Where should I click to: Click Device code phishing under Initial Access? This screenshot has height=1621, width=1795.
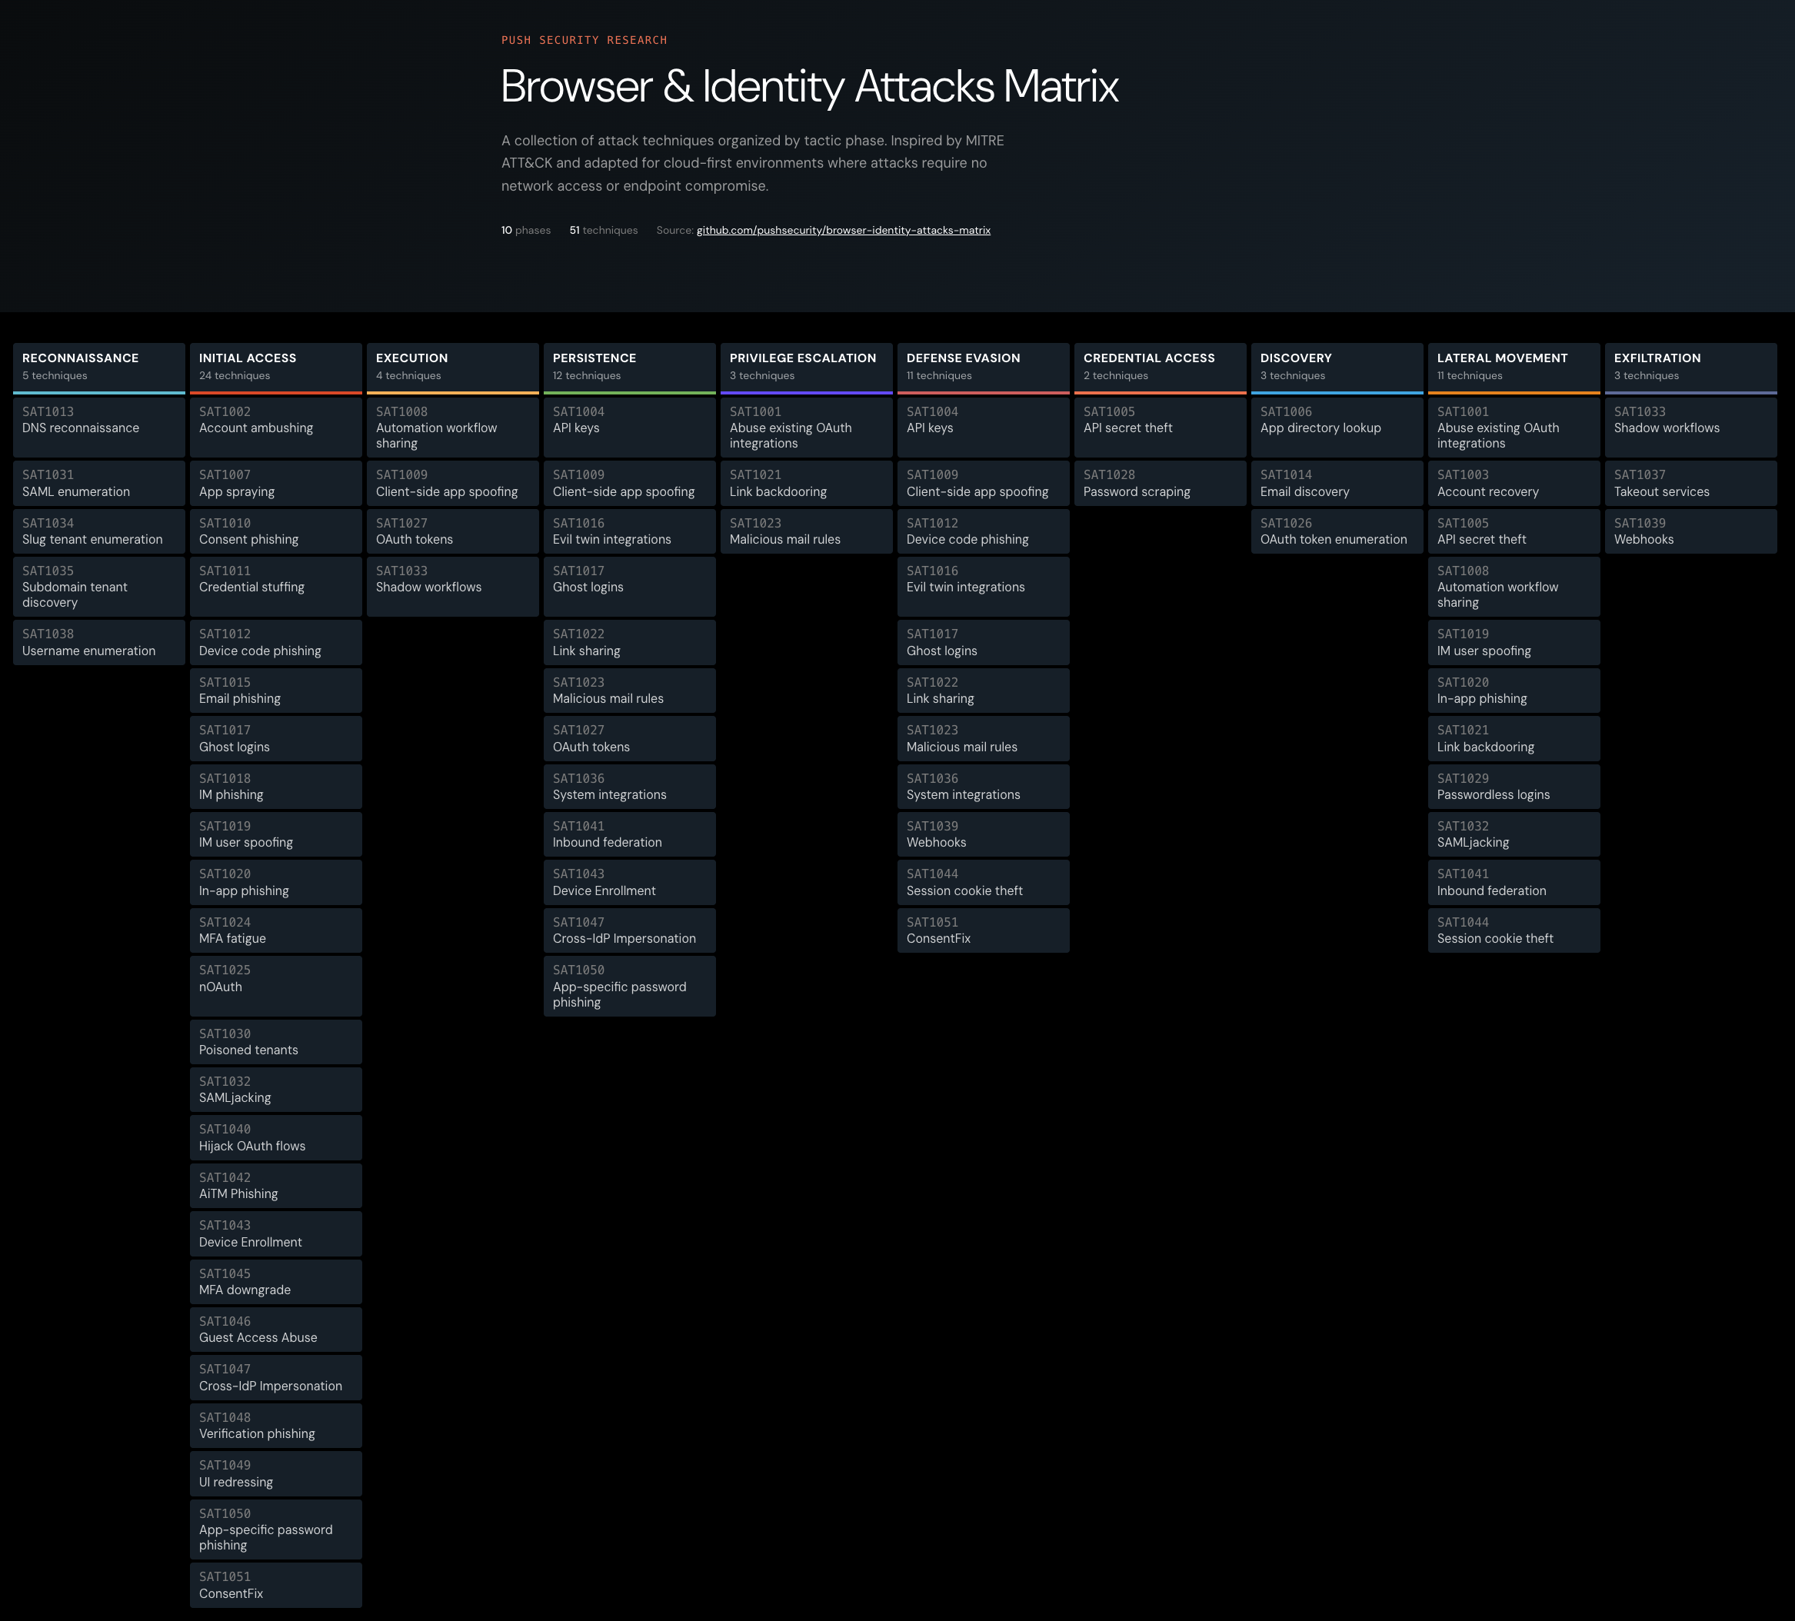pyautogui.click(x=276, y=643)
